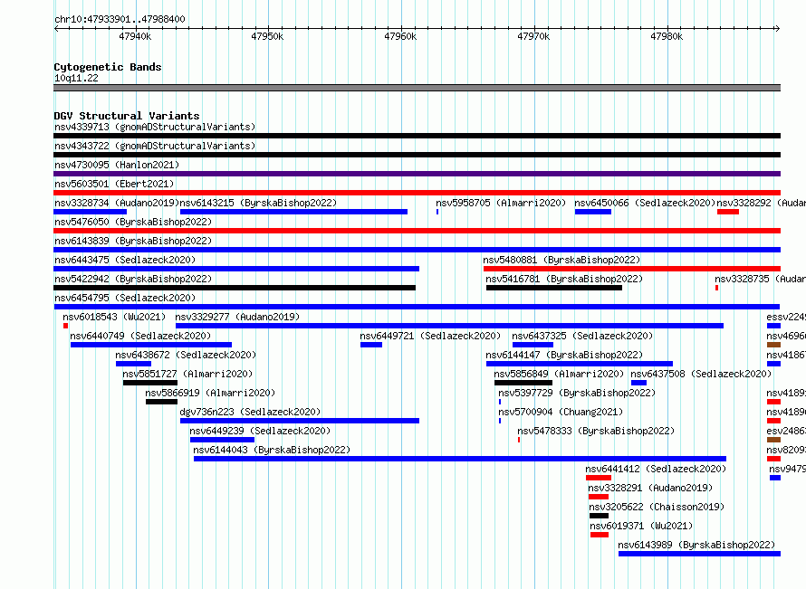
Task: Select the nsv6454795 Sedlazeck2020 label
Action: [125, 298]
